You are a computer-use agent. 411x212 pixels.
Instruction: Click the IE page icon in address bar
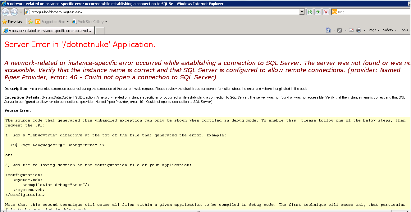pyautogui.click(x=27, y=12)
